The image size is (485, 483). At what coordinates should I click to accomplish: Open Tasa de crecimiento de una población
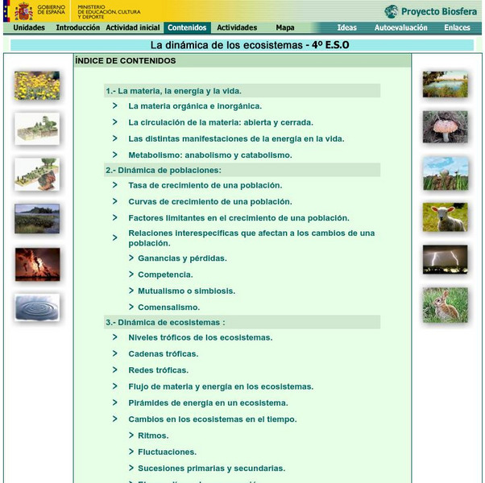coord(205,185)
